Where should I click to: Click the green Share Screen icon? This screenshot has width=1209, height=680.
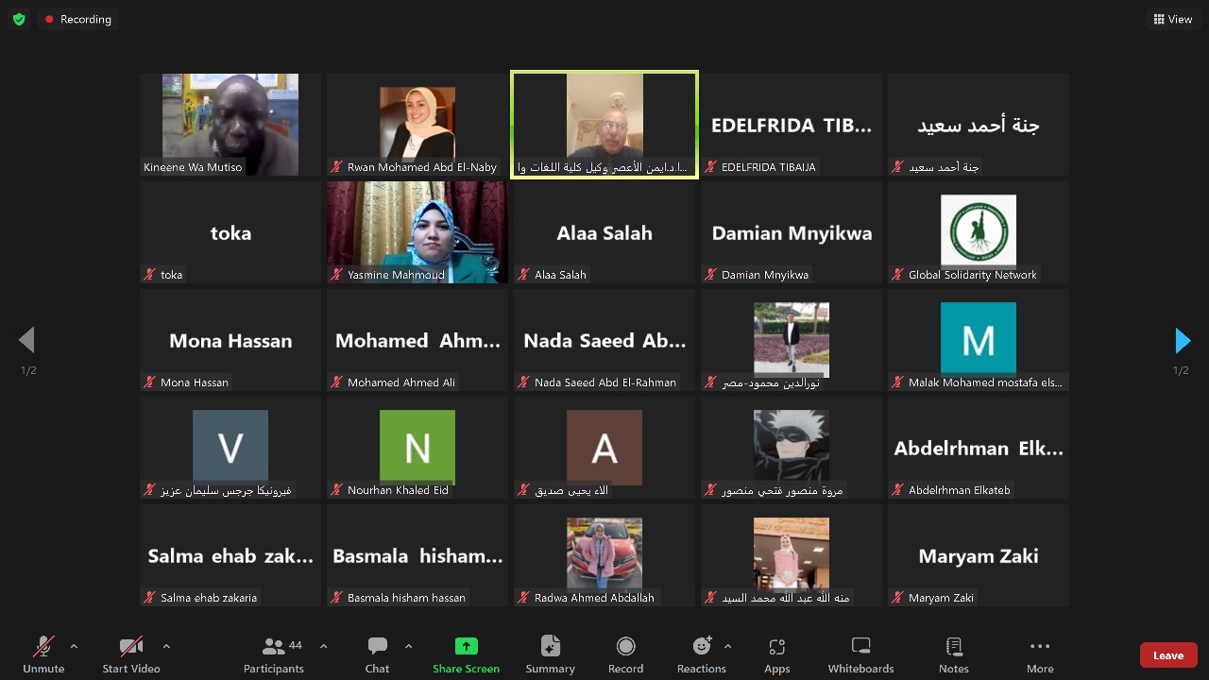click(466, 646)
